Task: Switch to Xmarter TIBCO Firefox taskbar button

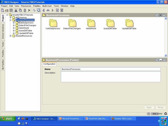Action: [x=123, y=119]
